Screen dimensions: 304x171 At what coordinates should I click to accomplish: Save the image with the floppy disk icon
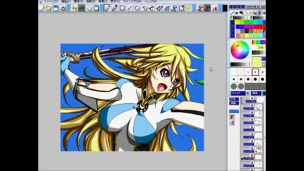click(56, 8)
